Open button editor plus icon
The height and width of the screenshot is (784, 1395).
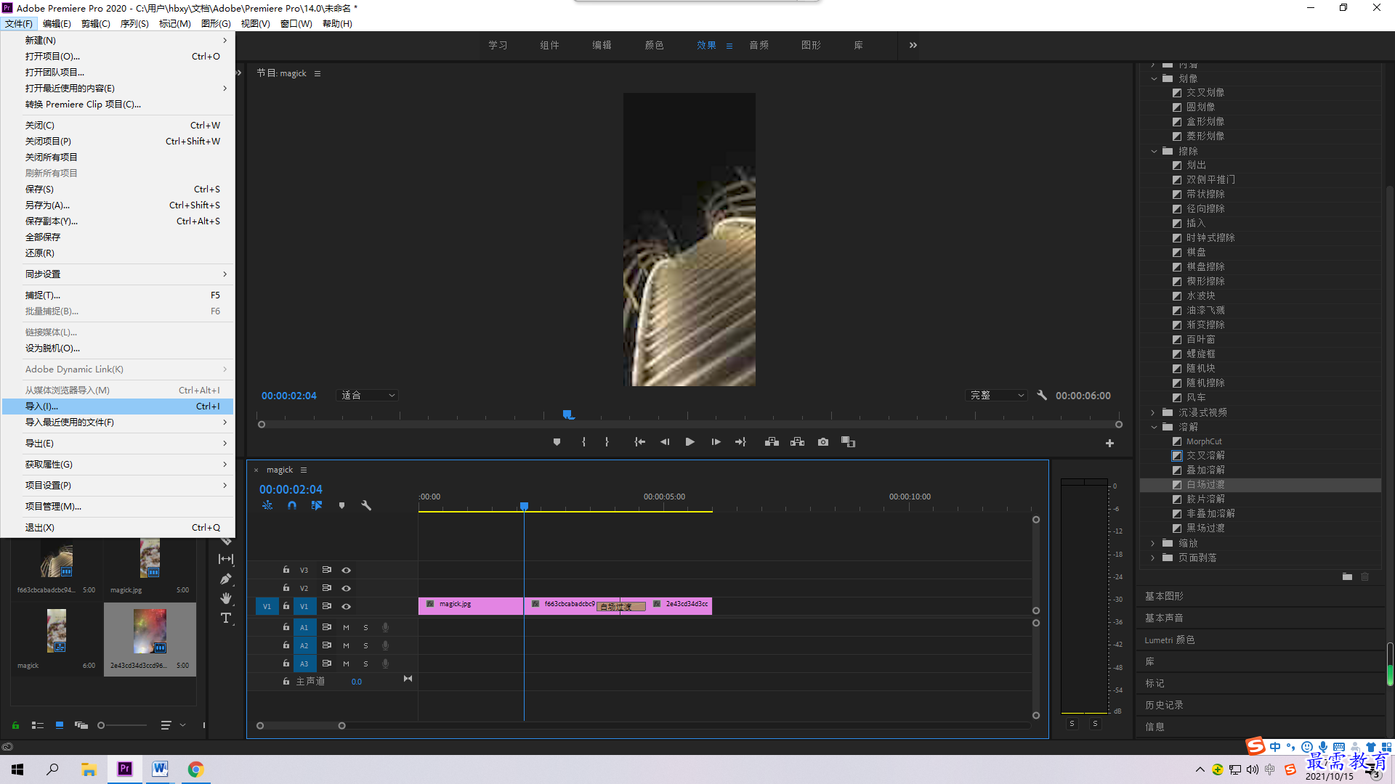(x=1109, y=443)
